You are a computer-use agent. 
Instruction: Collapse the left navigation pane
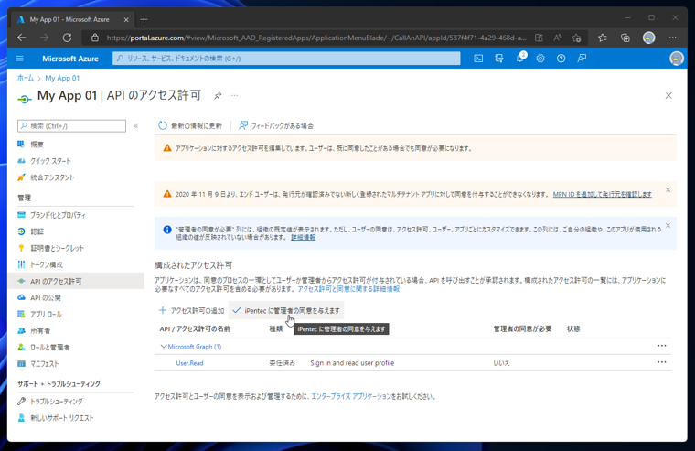pyautogui.click(x=136, y=126)
